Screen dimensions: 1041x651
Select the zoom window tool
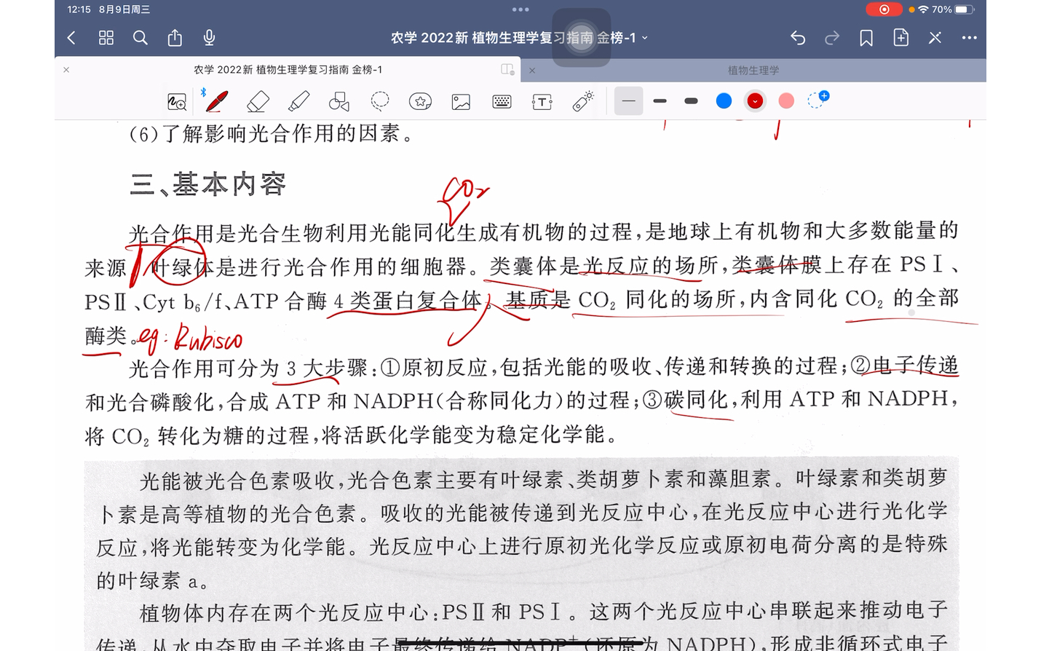[177, 102]
